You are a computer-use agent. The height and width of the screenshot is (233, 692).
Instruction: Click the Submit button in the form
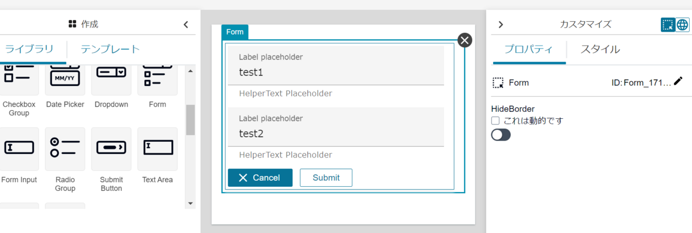tap(326, 178)
